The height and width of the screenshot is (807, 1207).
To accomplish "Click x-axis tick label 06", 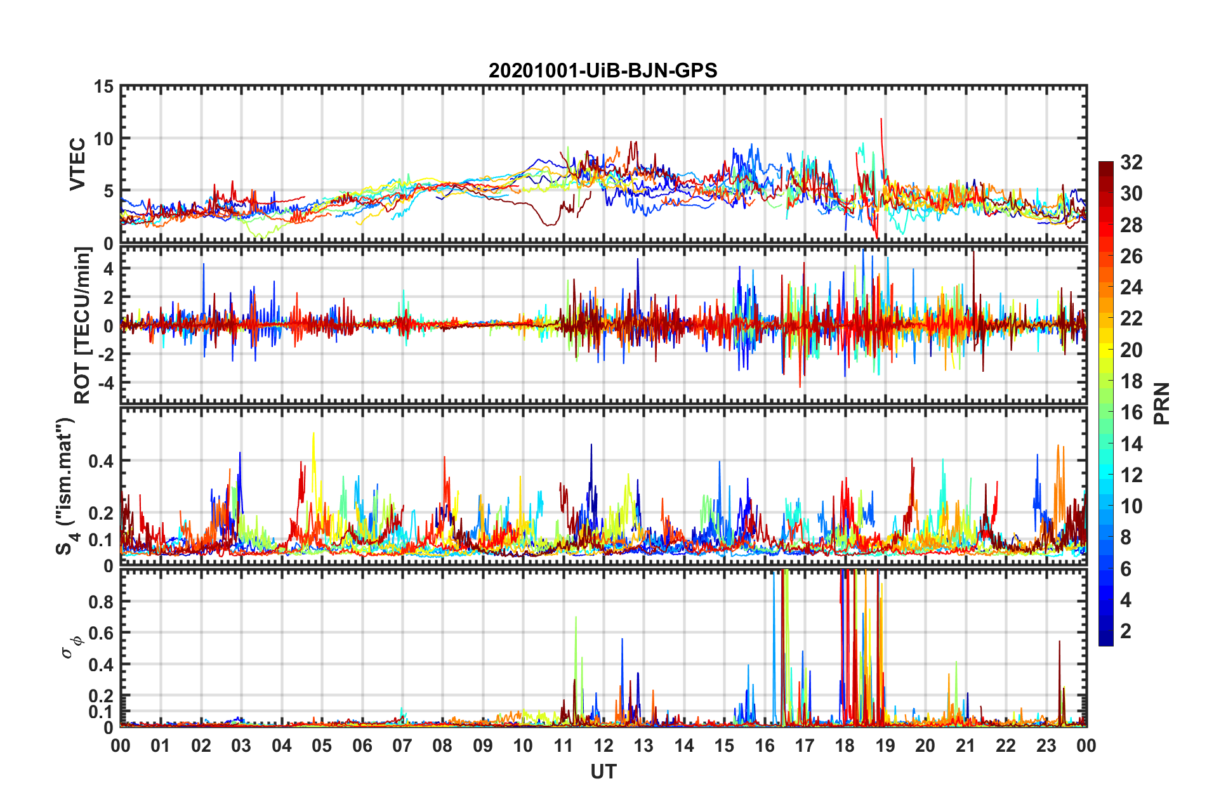I will [362, 745].
